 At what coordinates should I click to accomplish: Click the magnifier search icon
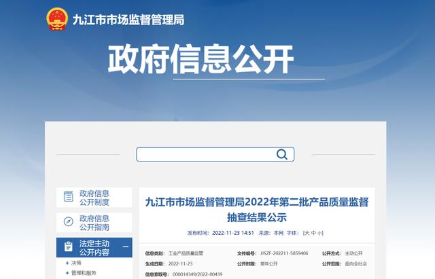[282, 154]
